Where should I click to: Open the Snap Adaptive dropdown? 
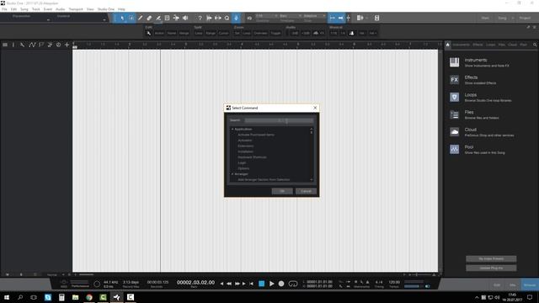[x=315, y=16]
